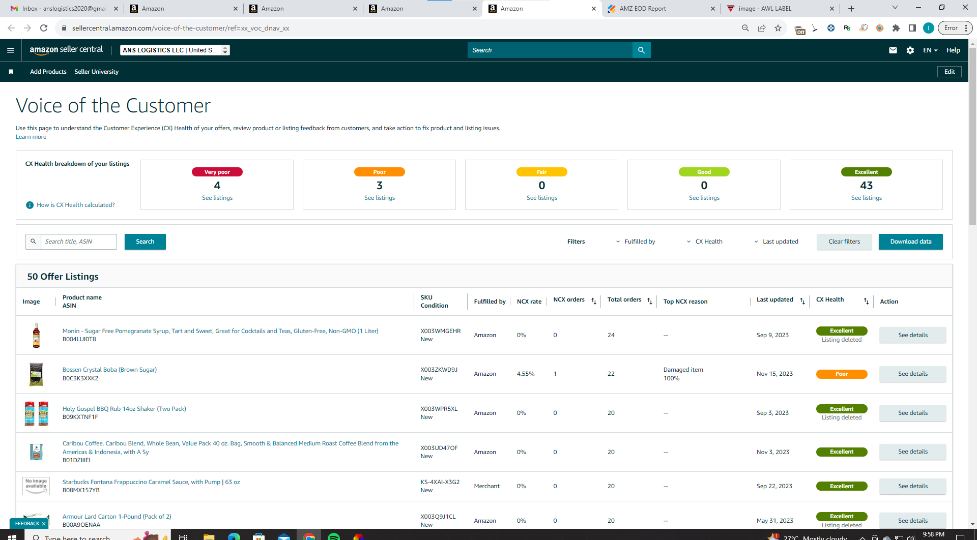Open the ANS LOGISTICS LLC account switcher
977x540 pixels.
click(175, 50)
